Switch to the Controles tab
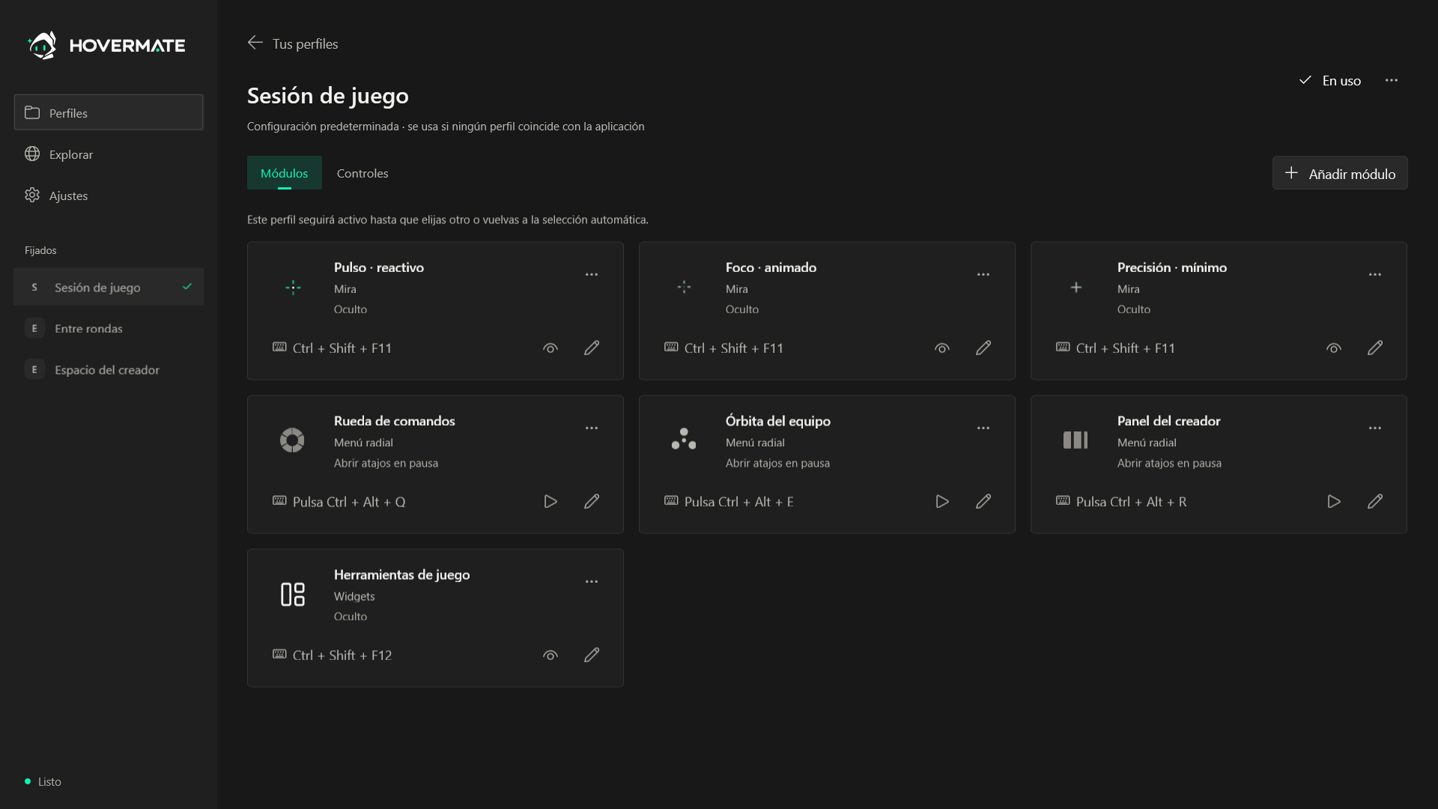Screen dimensions: 1438x809 (362, 173)
